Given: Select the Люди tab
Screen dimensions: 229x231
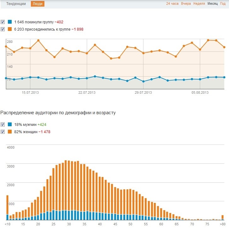Looking at the screenshot, I should (x=38, y=4).
